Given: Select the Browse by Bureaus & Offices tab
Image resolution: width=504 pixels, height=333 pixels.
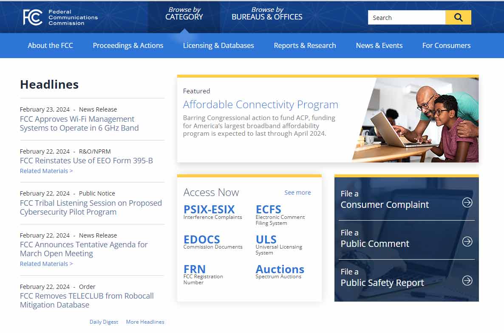Looking at the screenshot, I should pyautogui.click(x=267, y=14).
